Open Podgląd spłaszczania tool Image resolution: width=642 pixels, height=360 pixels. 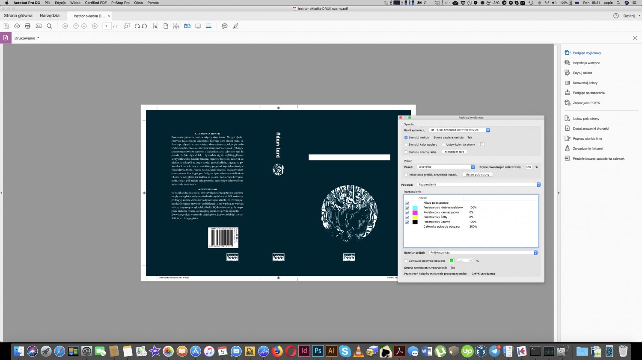[584, 93]
